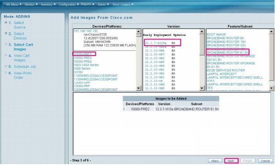Viewport: 275px width, 165px height.
Task: Select BROADBAND ROUTER 32K feature
Action: coord(226,45)
